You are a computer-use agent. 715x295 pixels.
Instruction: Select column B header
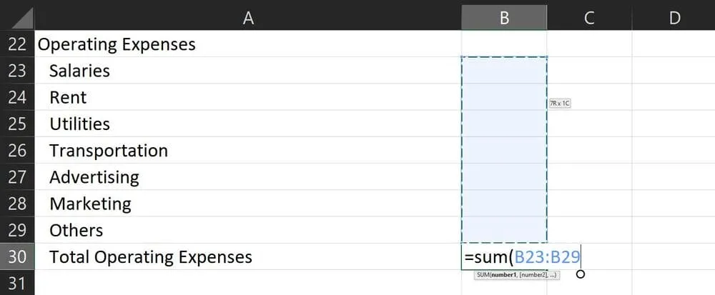coord(504,18)
